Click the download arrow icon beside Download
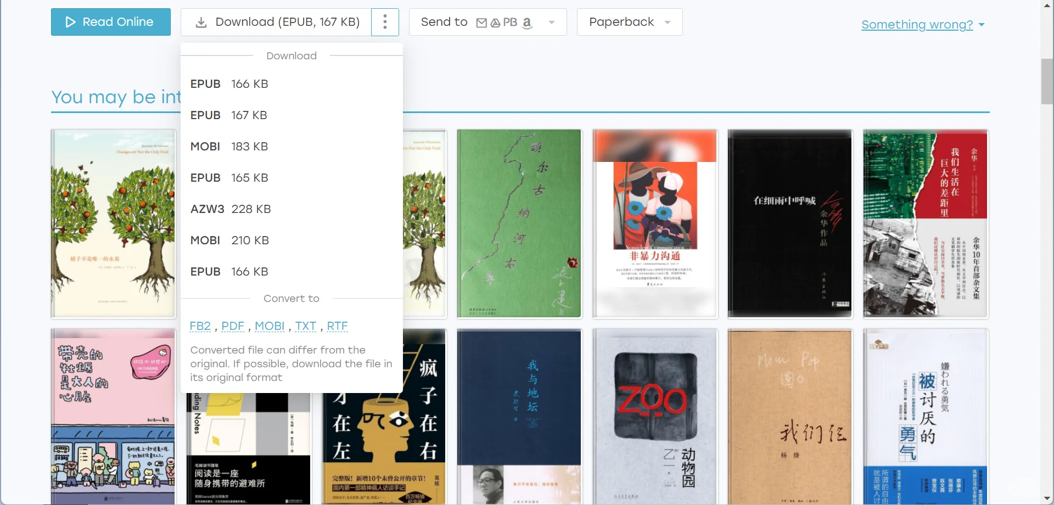This screenshot has height=505, width=1054. (x=201, y=23)
